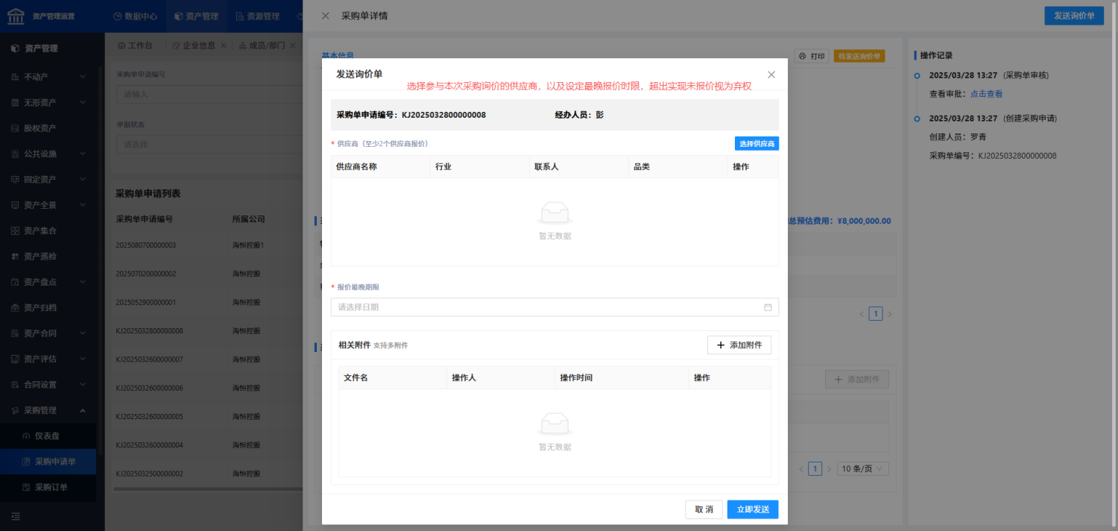Click the 仪表盘 dashboard icon in sidebar
The width and height of the screenshot is (1118, 531).
tap(26, 436)
